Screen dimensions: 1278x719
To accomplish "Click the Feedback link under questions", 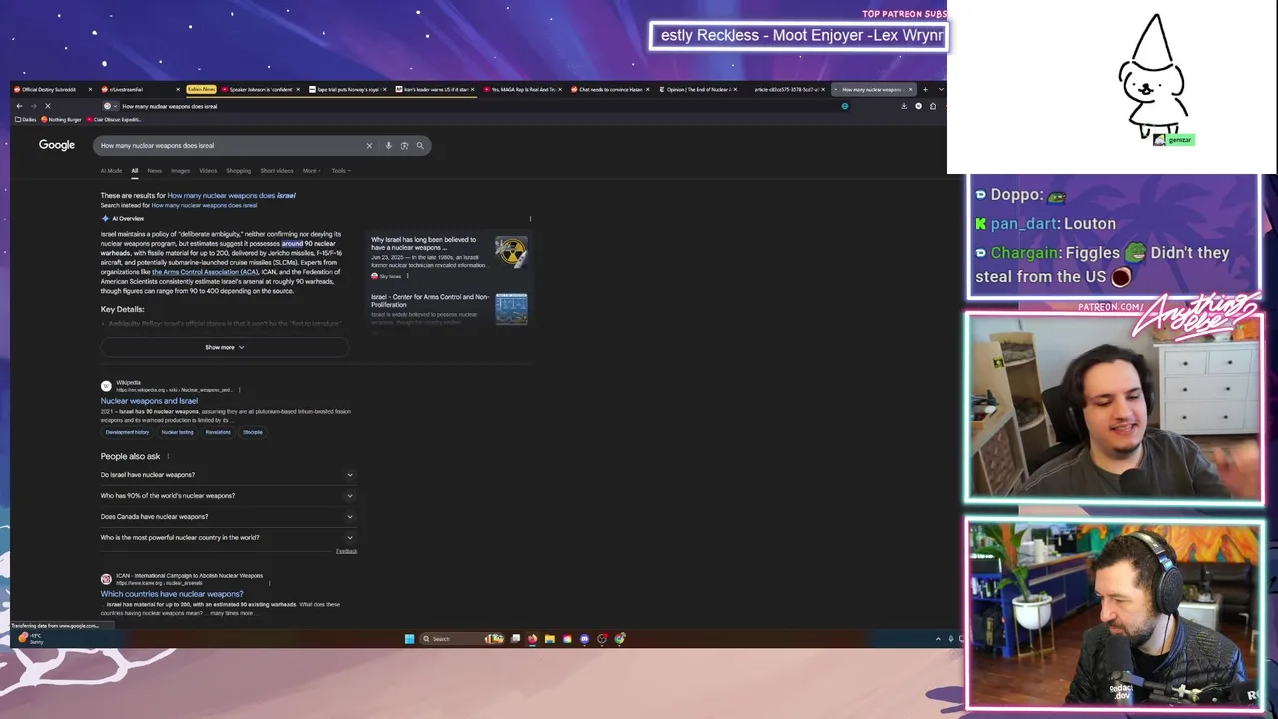I will click(346, 551).
